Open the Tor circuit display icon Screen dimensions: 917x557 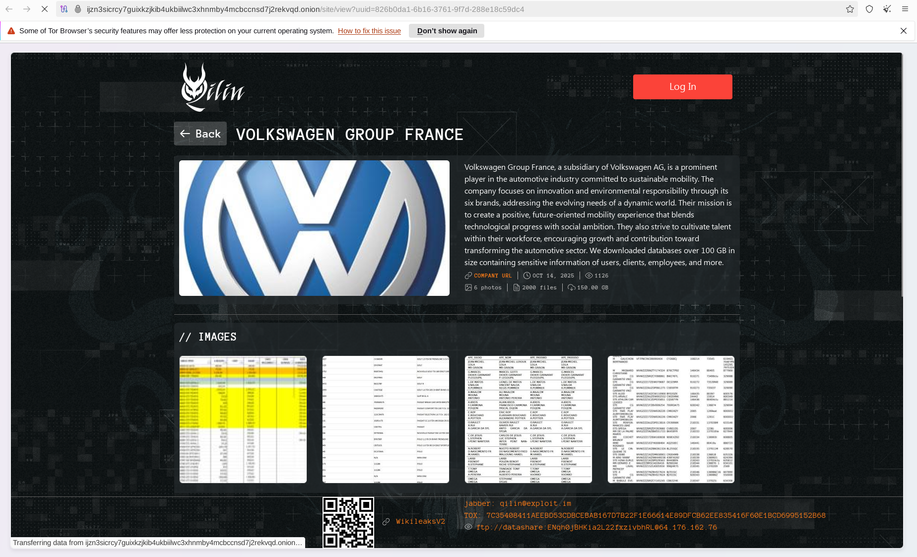64,9
